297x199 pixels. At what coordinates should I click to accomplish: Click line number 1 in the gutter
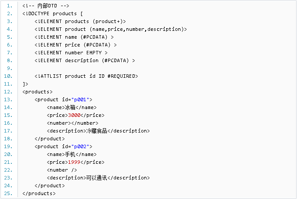click(10, 6)
